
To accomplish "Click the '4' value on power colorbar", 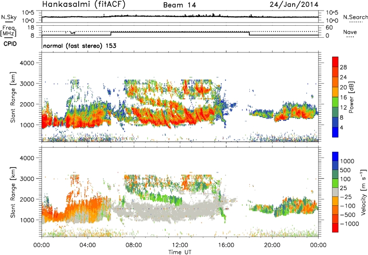I will pyautogui.click(x=341, y=127).
